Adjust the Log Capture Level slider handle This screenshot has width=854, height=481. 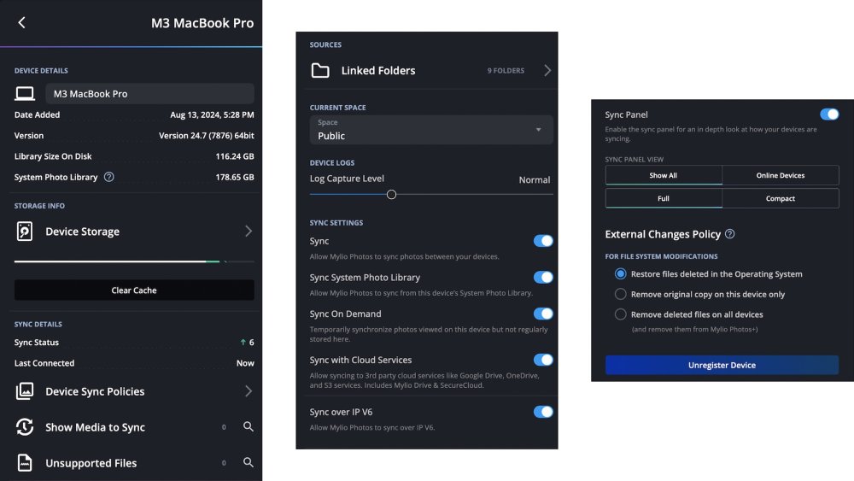[391, 195]
